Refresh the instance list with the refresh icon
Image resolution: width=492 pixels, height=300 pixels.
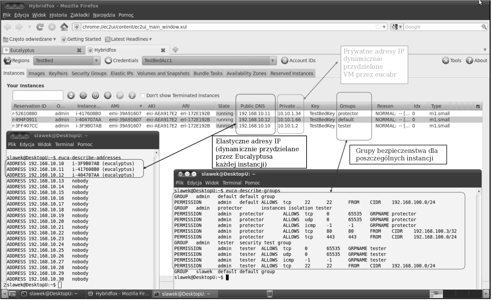pos(71,96)
